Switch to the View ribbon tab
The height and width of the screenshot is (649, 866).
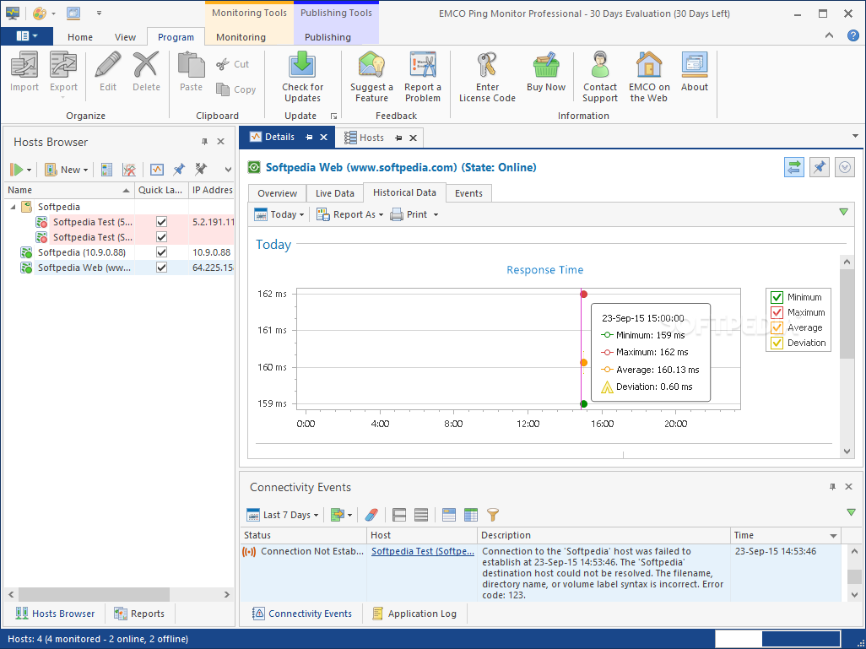click(x=125, y=37)
